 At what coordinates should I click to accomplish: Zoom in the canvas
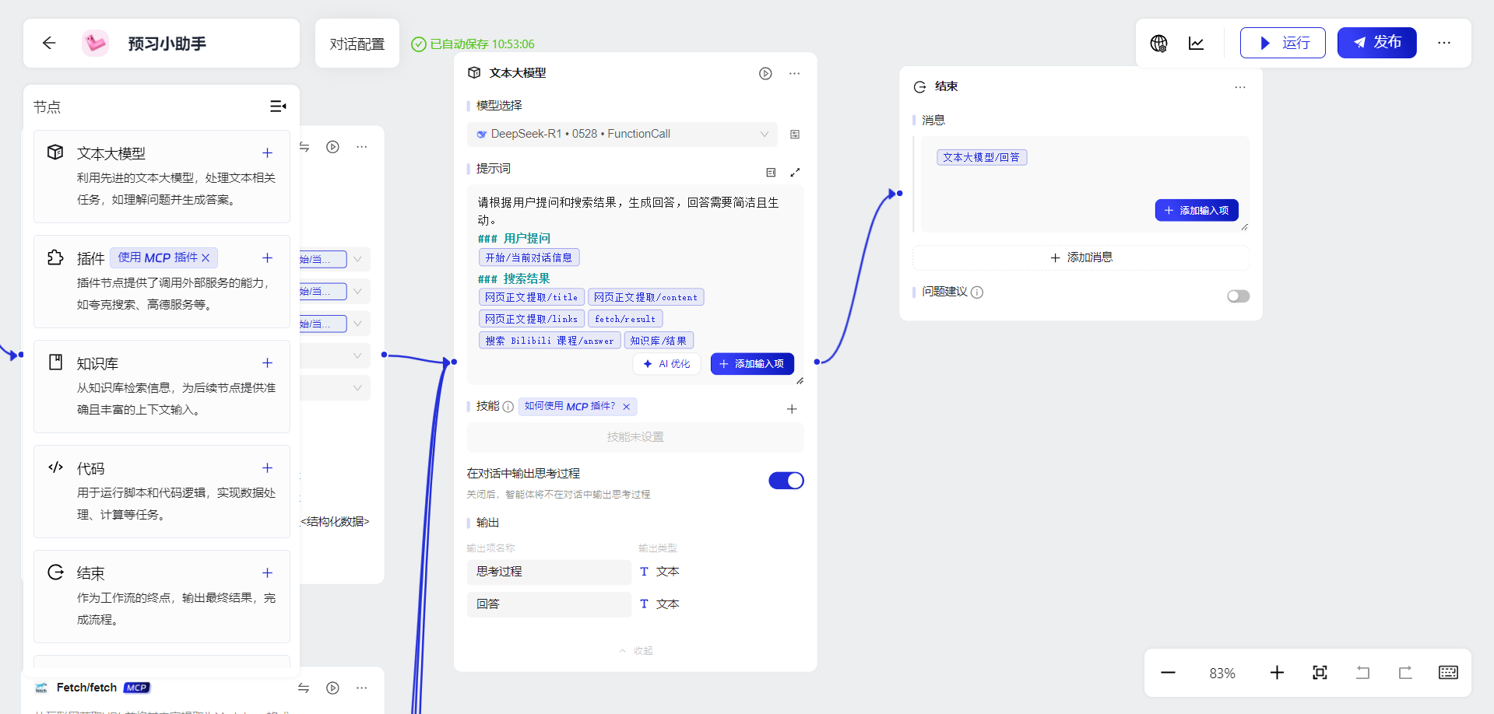1277,673
